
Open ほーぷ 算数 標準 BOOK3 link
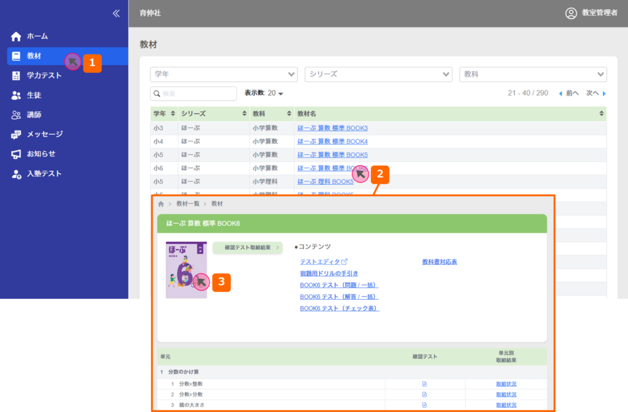pos(332,128)
